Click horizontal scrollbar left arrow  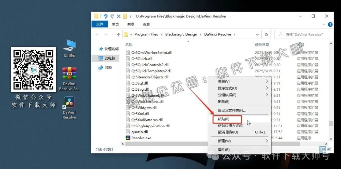(x=123, y=144)
